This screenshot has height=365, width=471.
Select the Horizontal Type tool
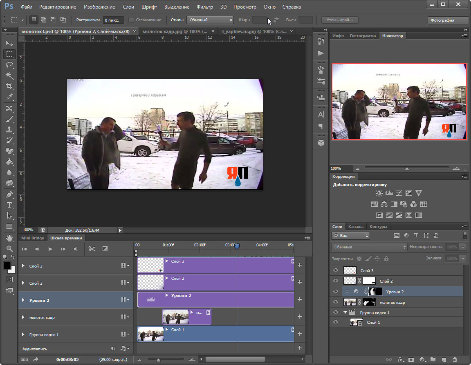(9, 205)
